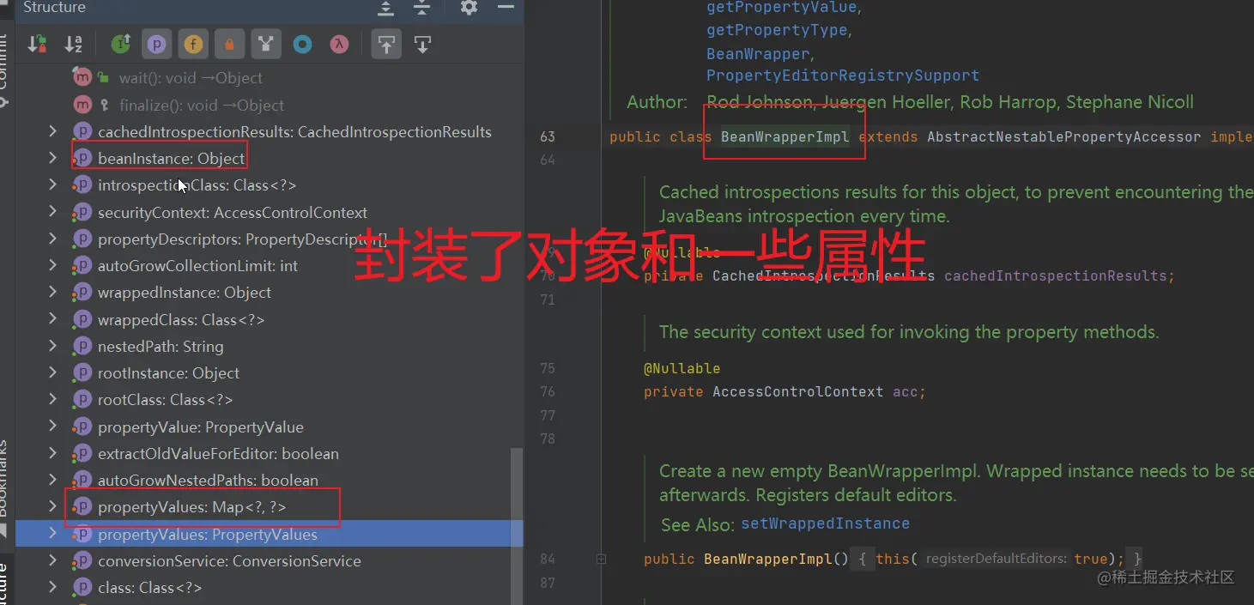Toggle alphabetical sorting in the Structure panel
Screen dimensions: 1254x605
(x=74, y=43)
